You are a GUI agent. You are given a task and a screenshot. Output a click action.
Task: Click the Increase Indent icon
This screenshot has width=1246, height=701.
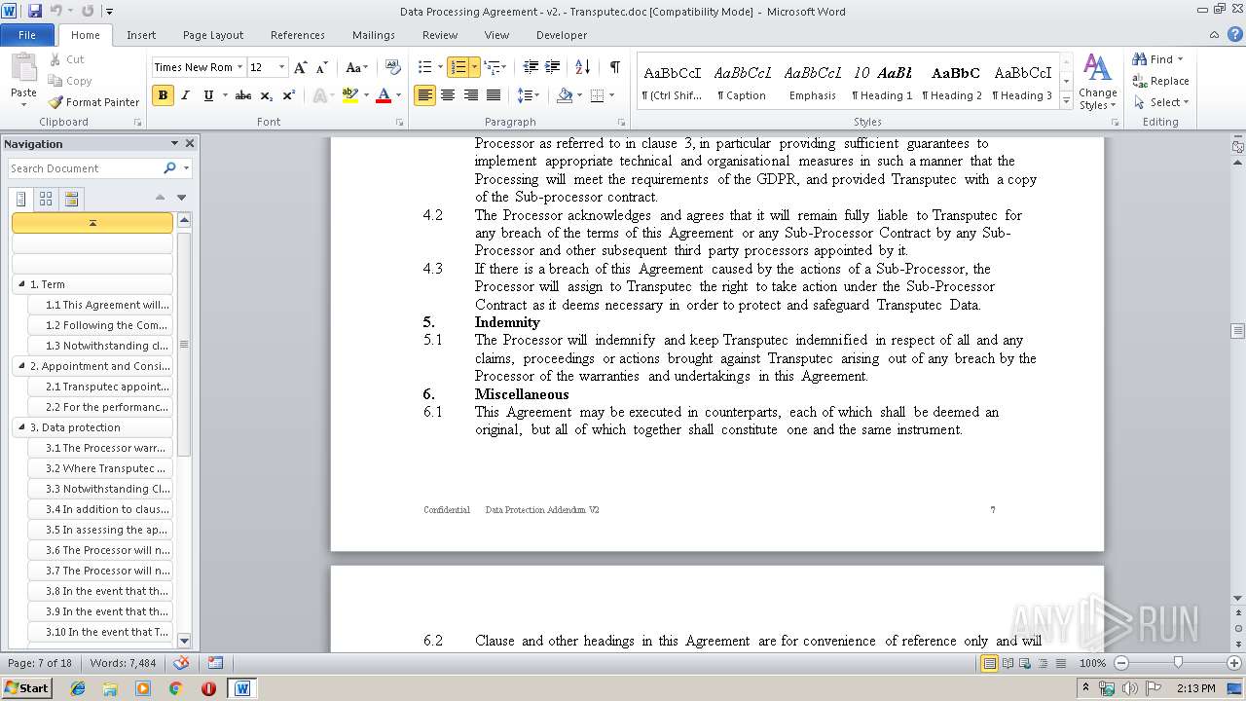(x=553, y=67)
